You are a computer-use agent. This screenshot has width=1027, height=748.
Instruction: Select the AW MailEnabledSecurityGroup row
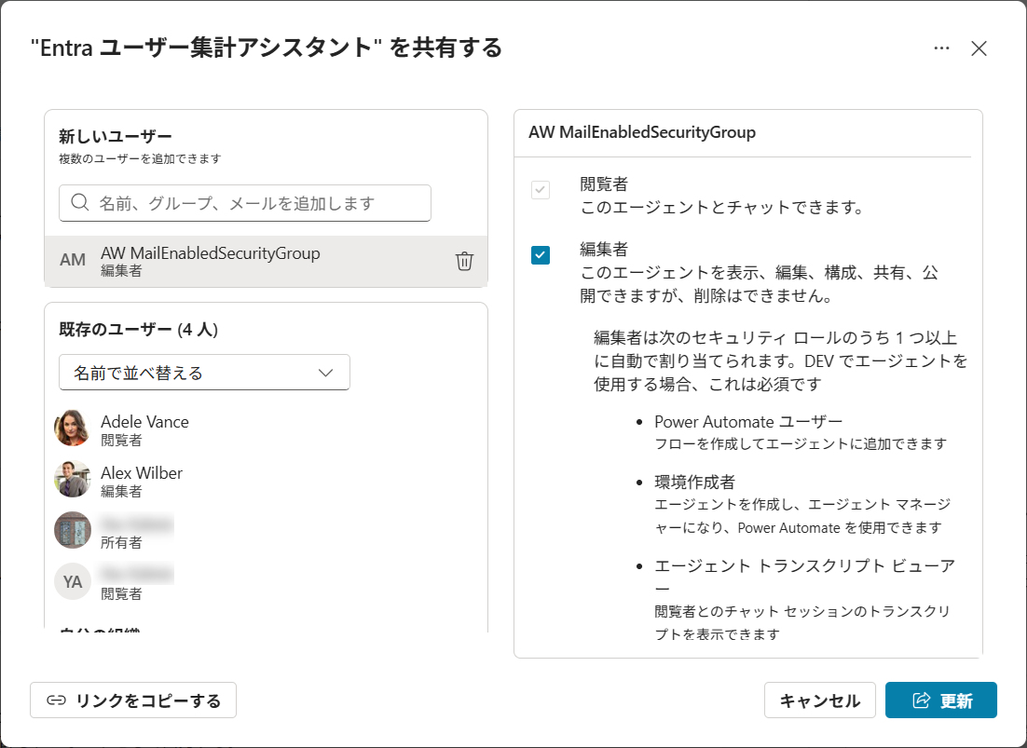(x=266, y=261)
